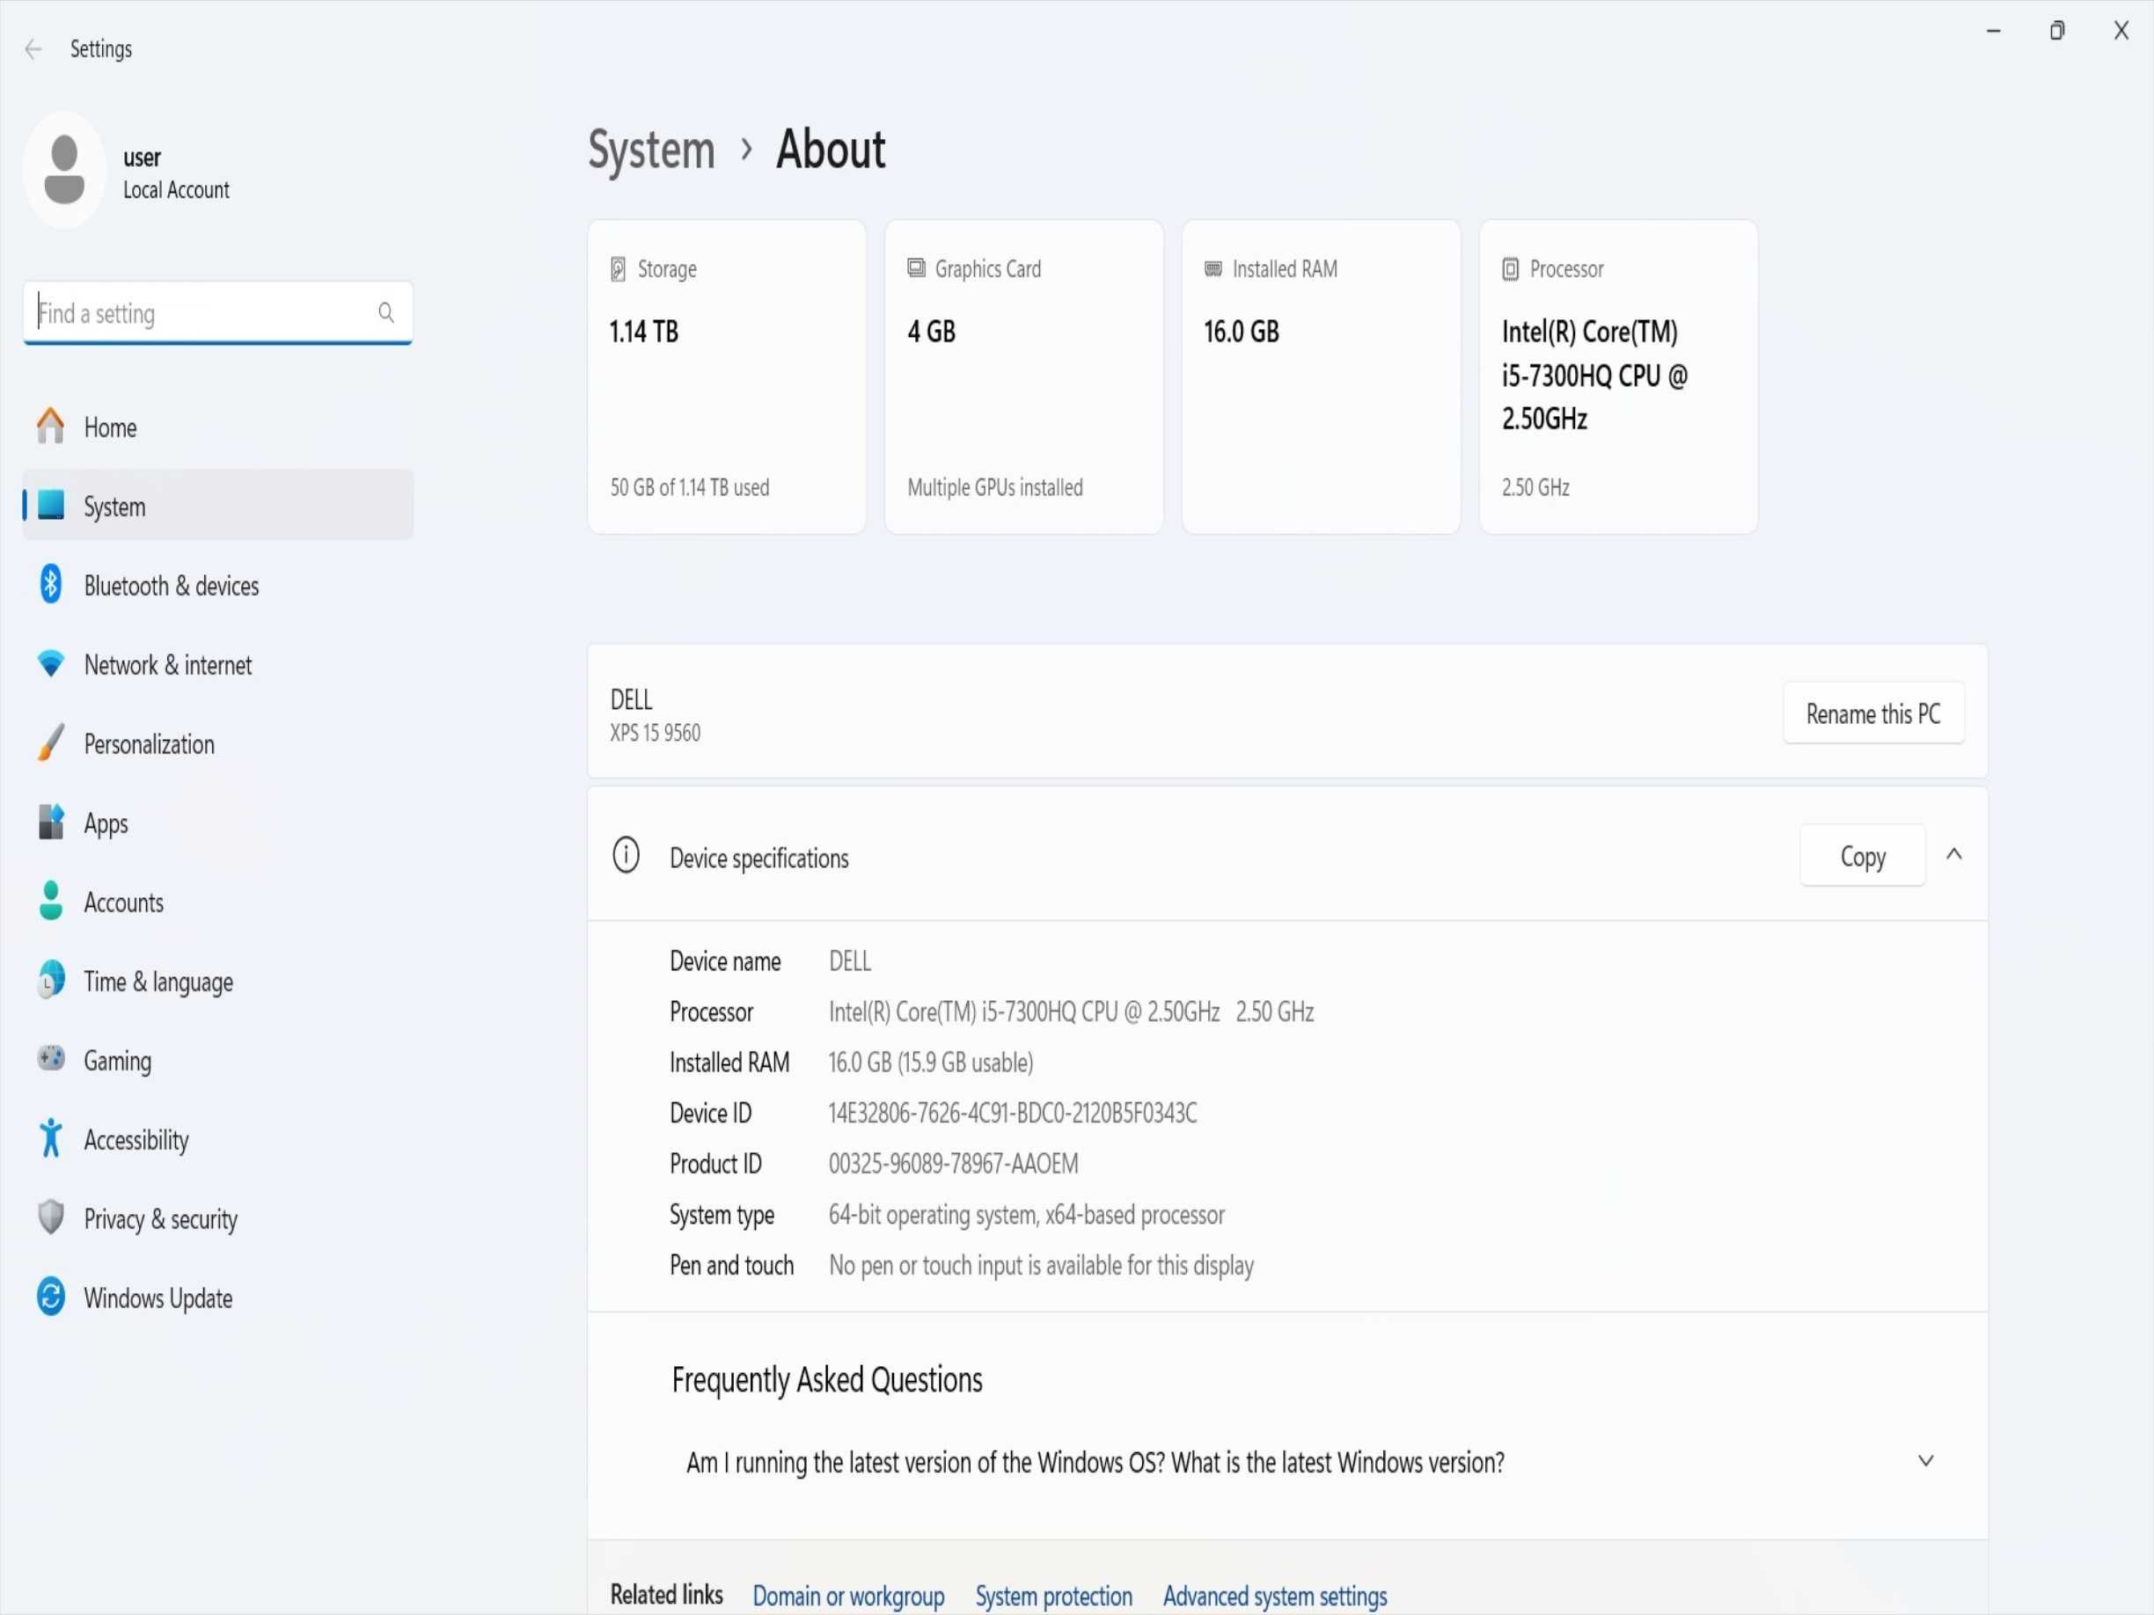The width and height of the screenshot is (2154, 1615).
Task: Select the Graphics Card 4 GB card
Action: pos(1023,376)
